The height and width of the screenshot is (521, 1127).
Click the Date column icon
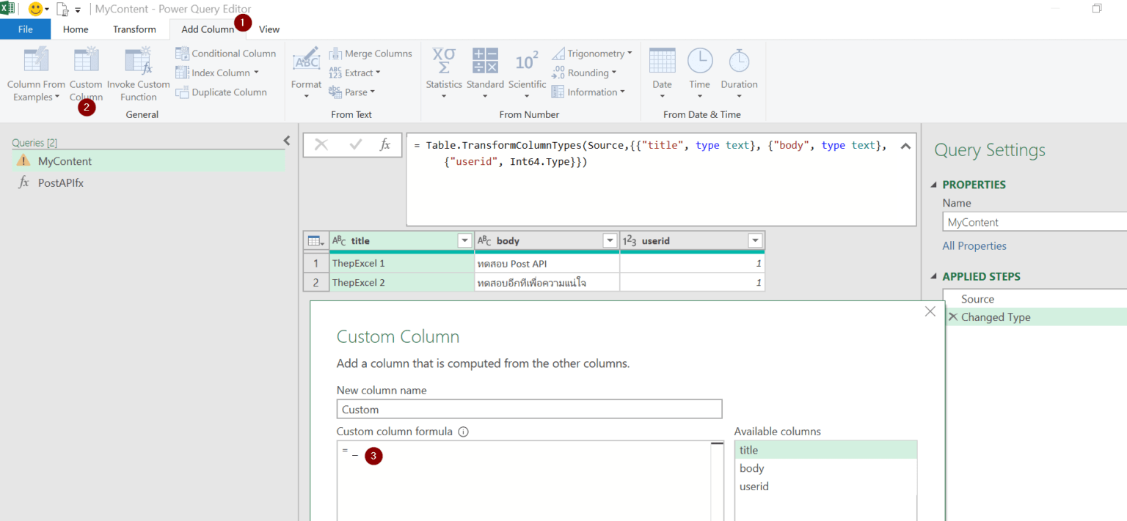[x=662, y=62]
